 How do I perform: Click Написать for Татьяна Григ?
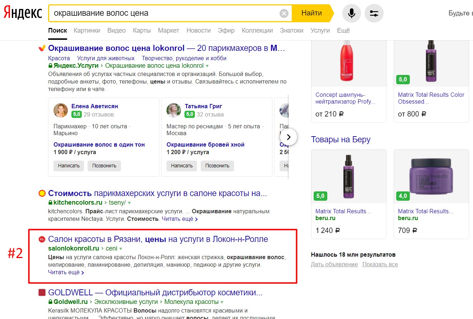182,166
